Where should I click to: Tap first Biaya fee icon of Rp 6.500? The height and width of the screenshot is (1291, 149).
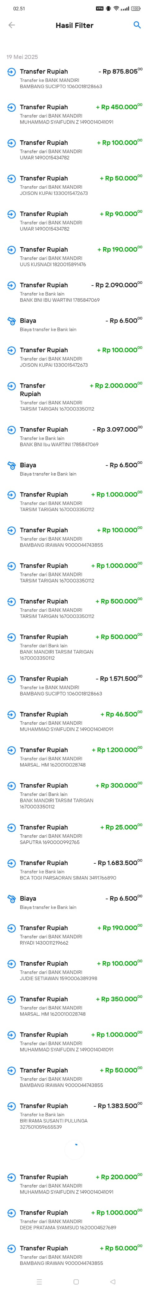point(11,321)
